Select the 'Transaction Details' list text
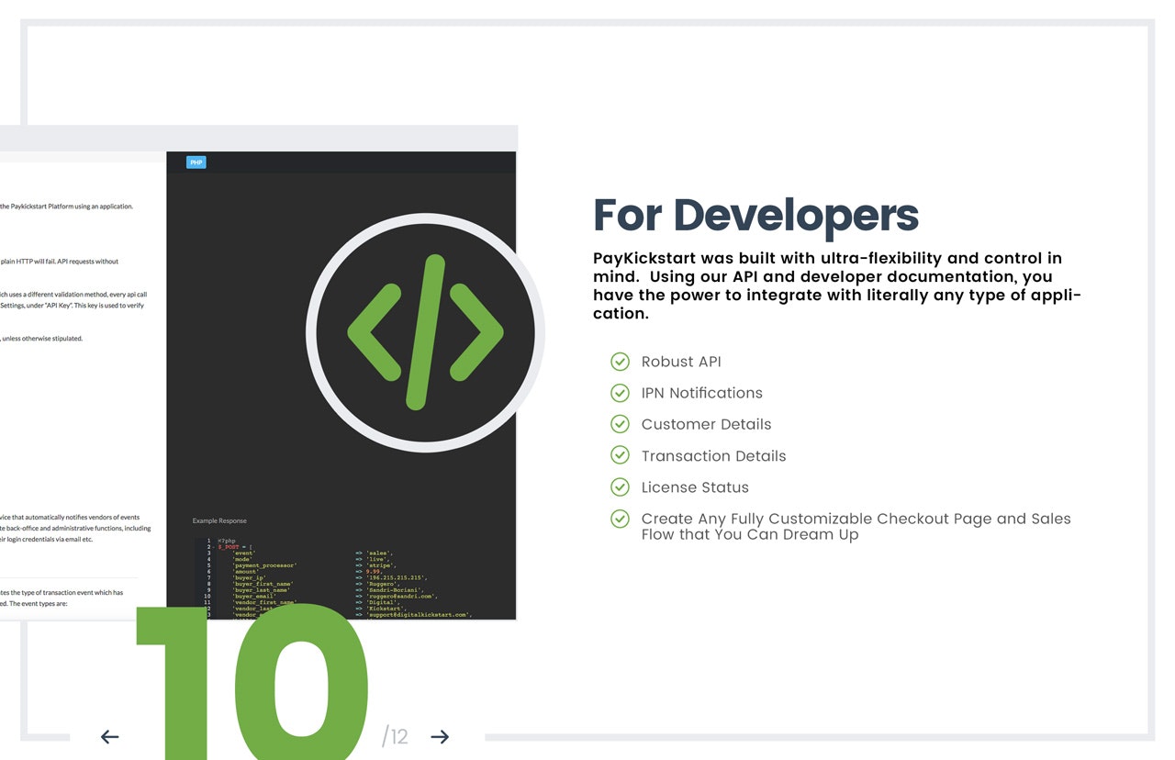The image size is (1175, 760). point(714,455)
